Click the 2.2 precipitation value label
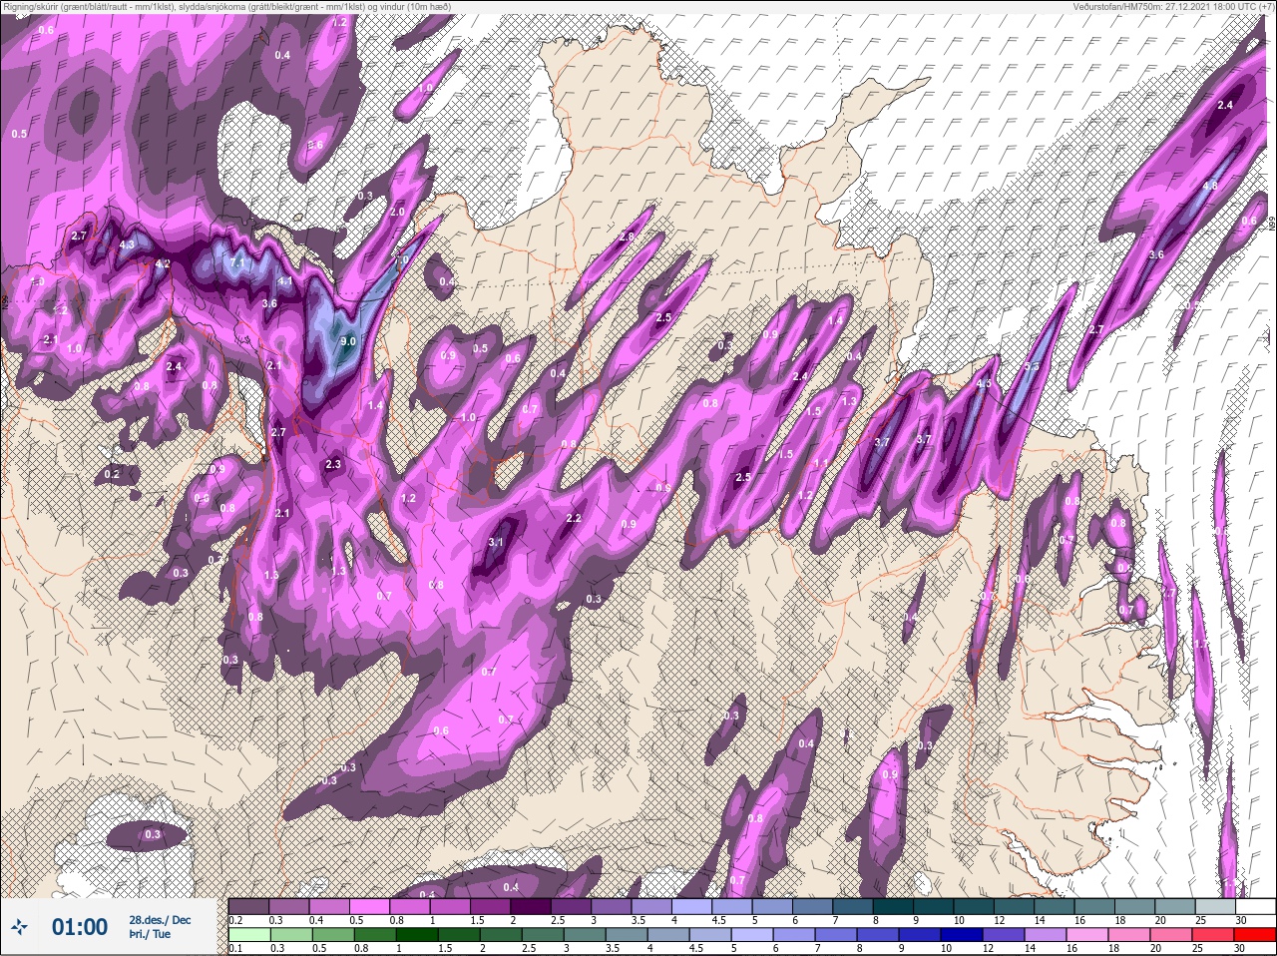 click(574, 519)
